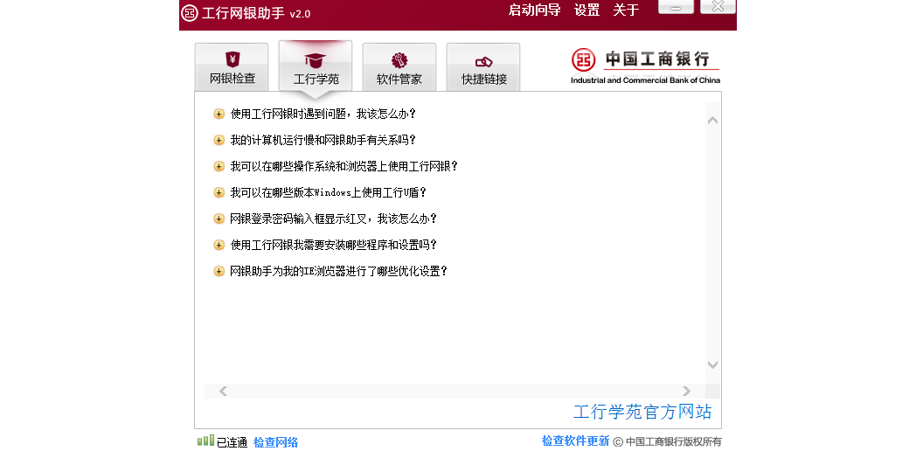This screenshot has height=458, width=916.
Task: Click horizontal scrollbar right arrow
Action: click(686, 392)
